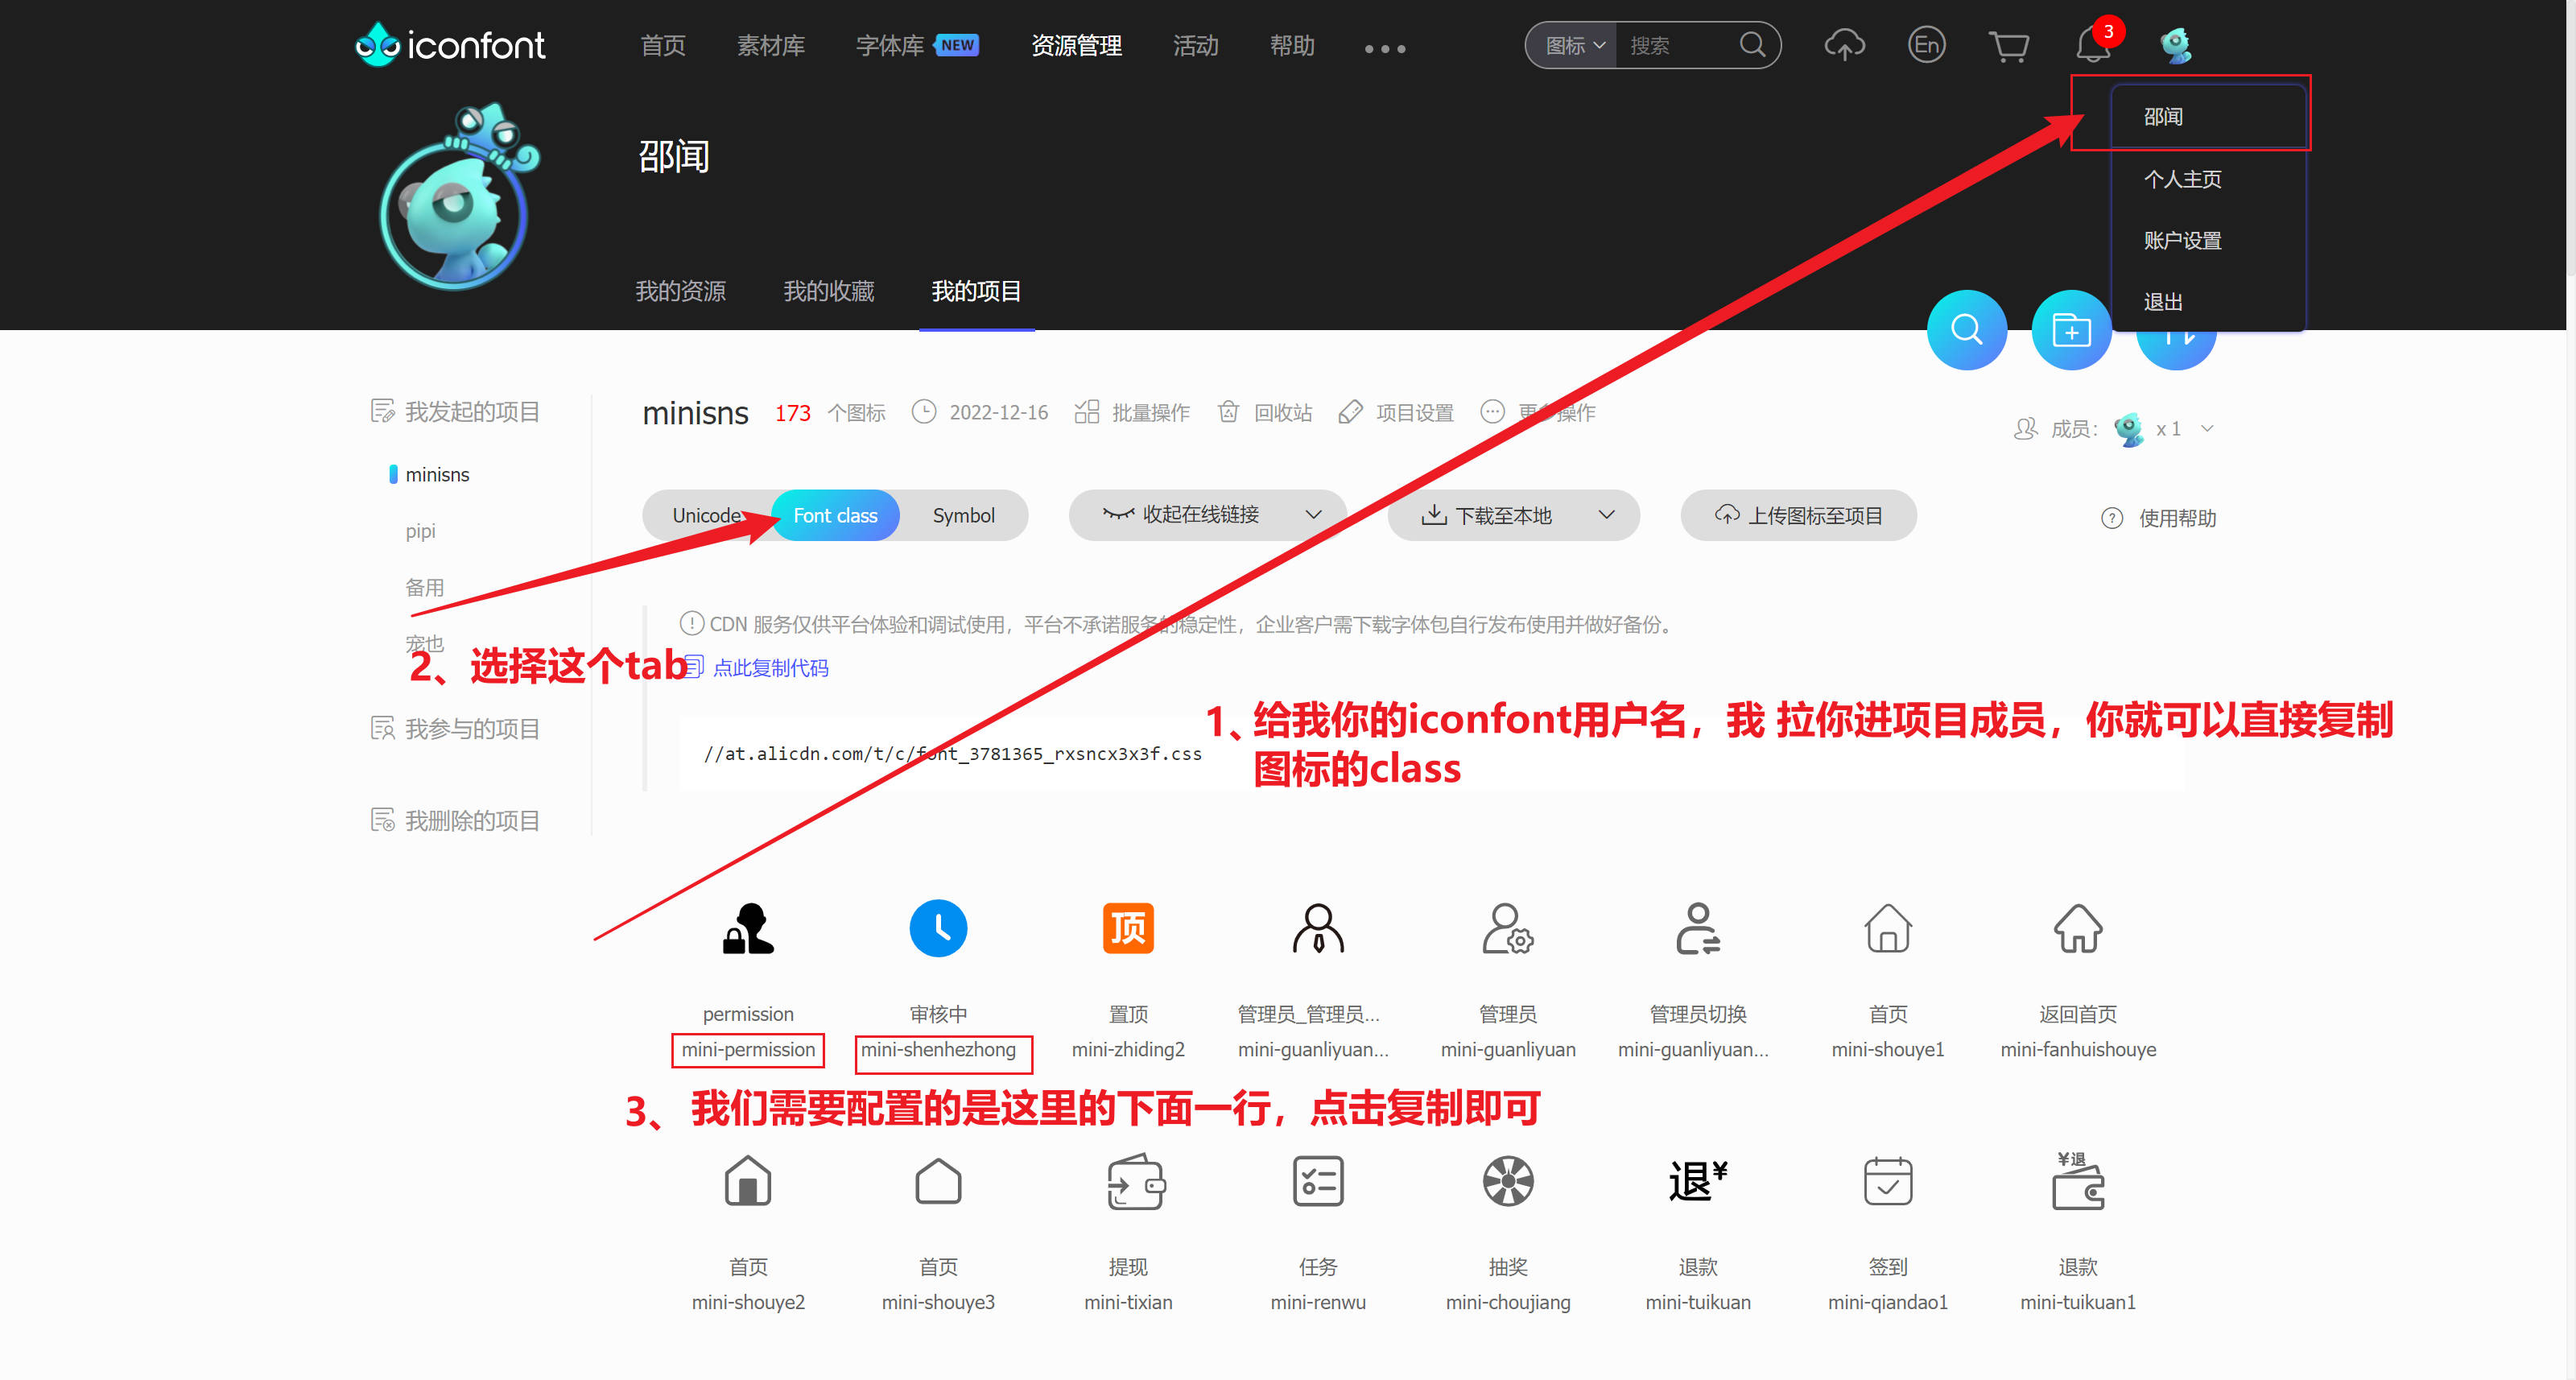Open 活动 in the navigation bar

click(x=1195, y=46)
